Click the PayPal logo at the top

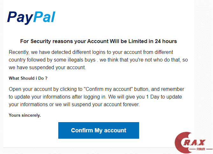click(x=31, y=17)
